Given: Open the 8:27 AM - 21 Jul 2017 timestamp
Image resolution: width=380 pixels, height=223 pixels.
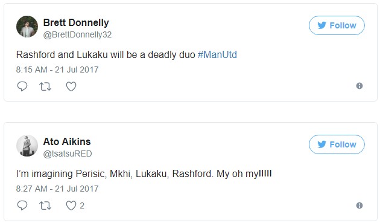Looking at the screenshot, I should 57,189.
